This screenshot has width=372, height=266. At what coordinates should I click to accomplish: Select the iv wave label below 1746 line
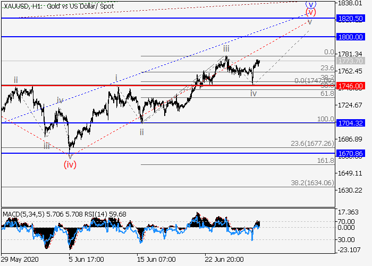(x=253, y=93)
